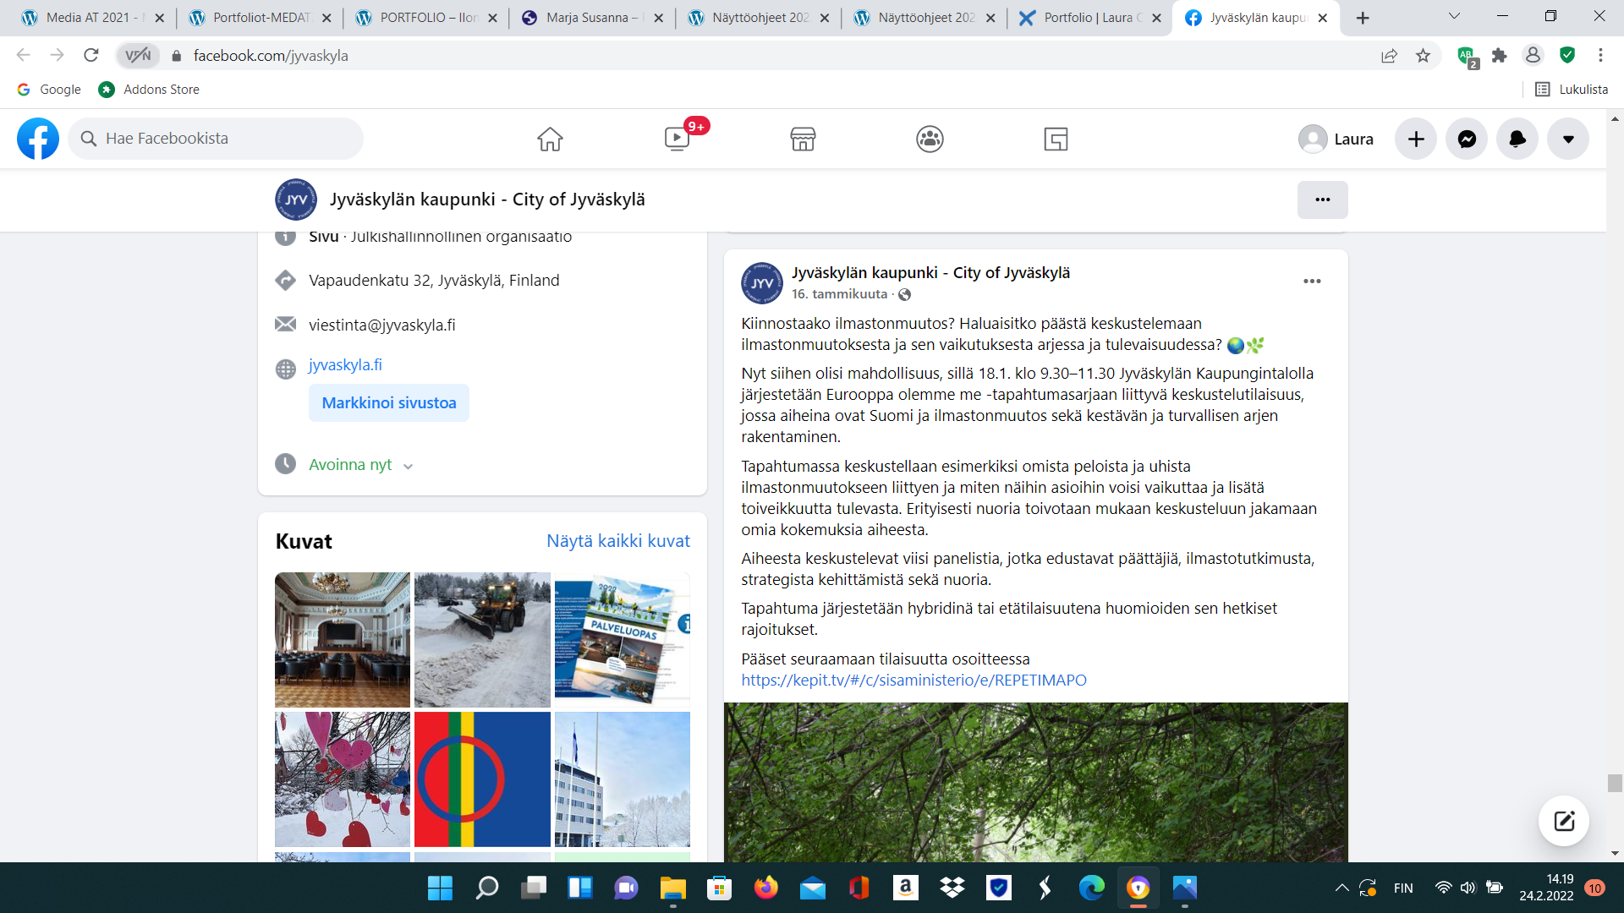
Task: Reload the current page
Action: tap(91, 55)
